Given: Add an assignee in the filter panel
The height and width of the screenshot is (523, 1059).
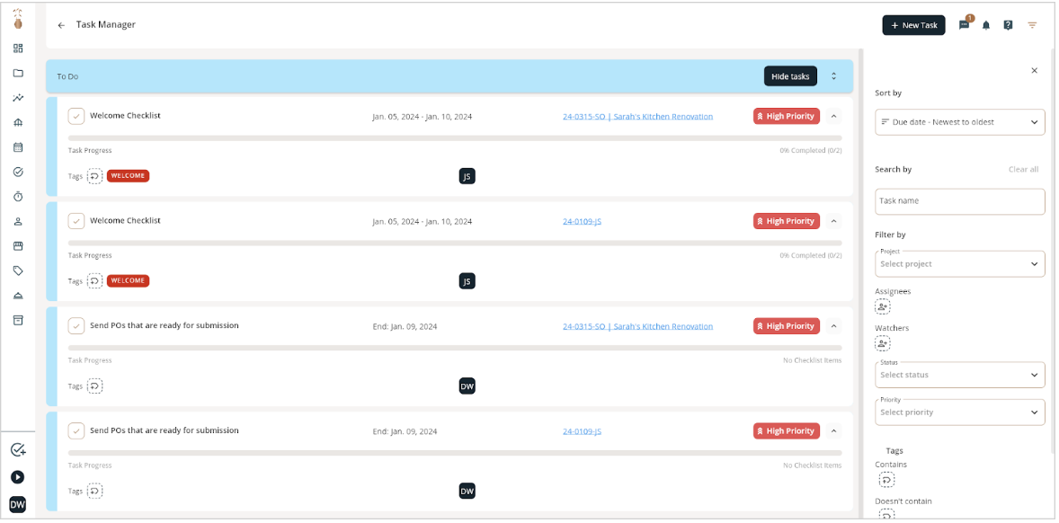Looking at the screenshot, I should tap(883, 306).
